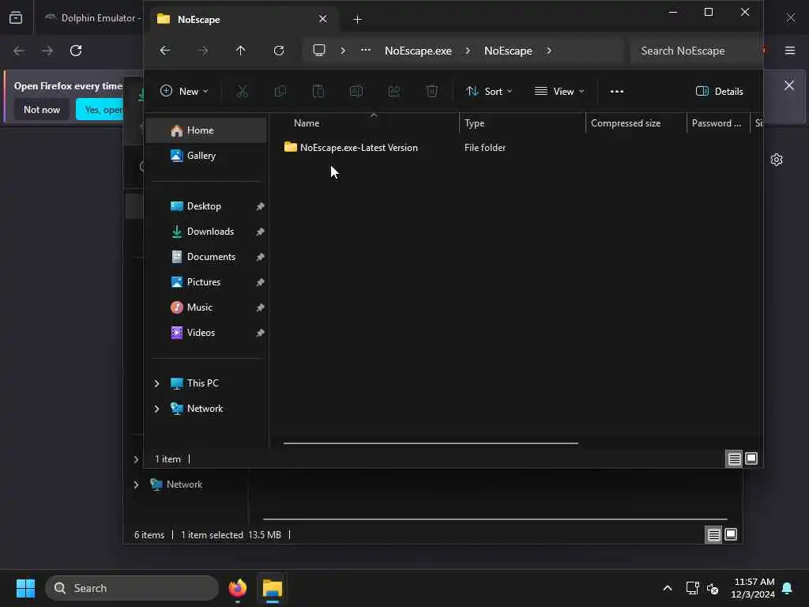Image resolution: width=809 pixels, height=607 pixels.
Task: Click the Rename icon in toolbar
Action: pos(356,92)
